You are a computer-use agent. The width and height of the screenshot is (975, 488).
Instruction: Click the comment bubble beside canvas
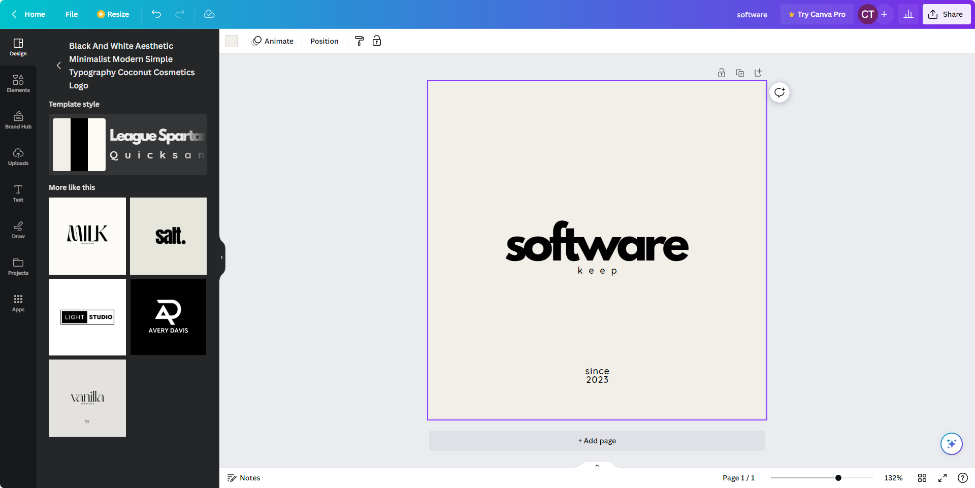779,92
